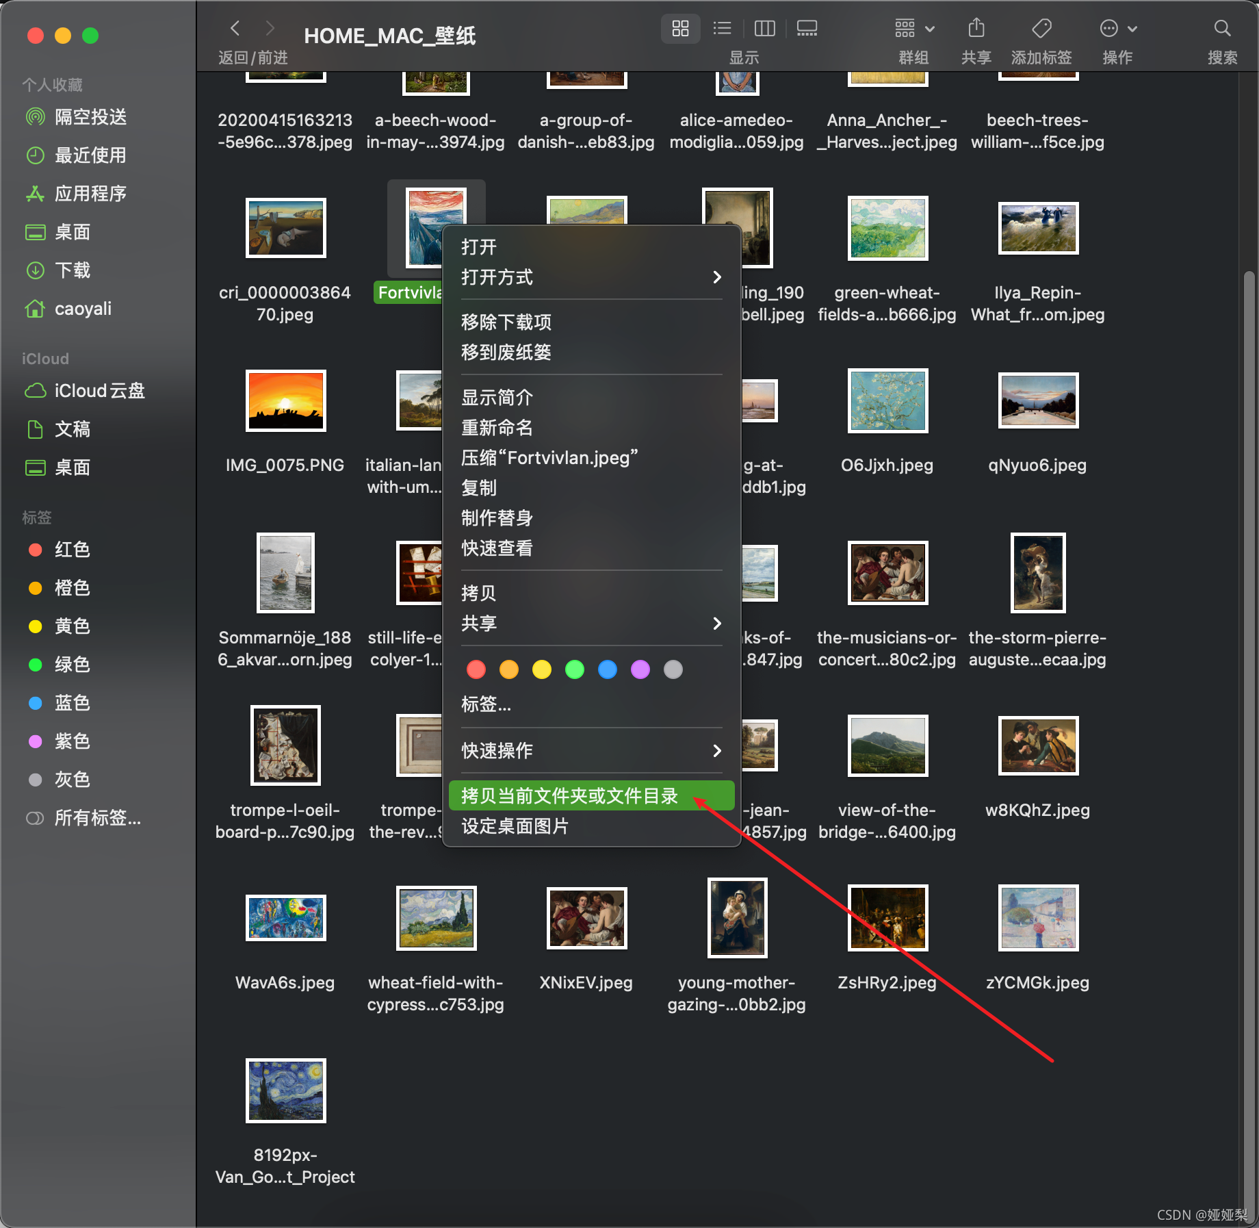Click the Share (共享) toolbar icon
Image resolution: width=1259 pixels, height=1228 pixels.
tap(976, 28)
